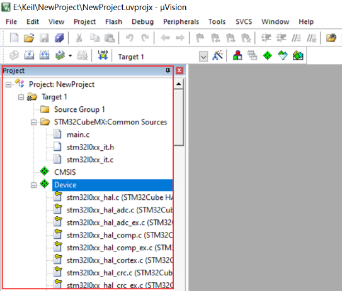This screenshot has width=342, height=291.
Task: Collapse STM32CubeMX:Common Sources group
Action: 33,123
